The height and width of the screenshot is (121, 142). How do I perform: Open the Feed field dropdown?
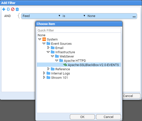pyautogui.click(x=59, y=16)
